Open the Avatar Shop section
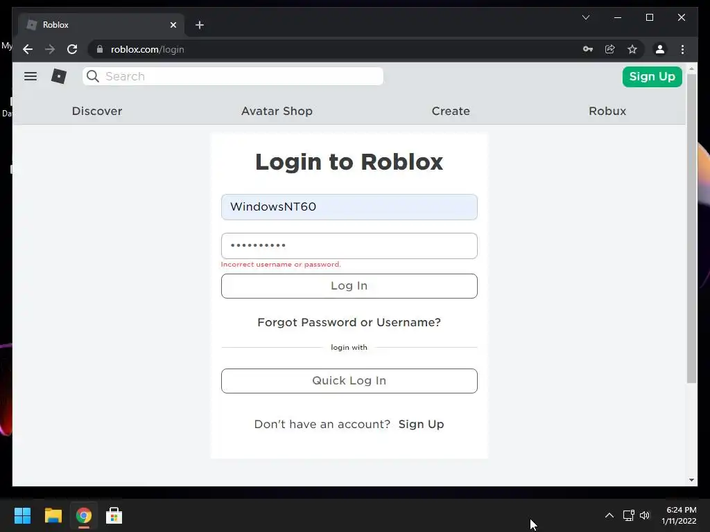 (277, 111)
